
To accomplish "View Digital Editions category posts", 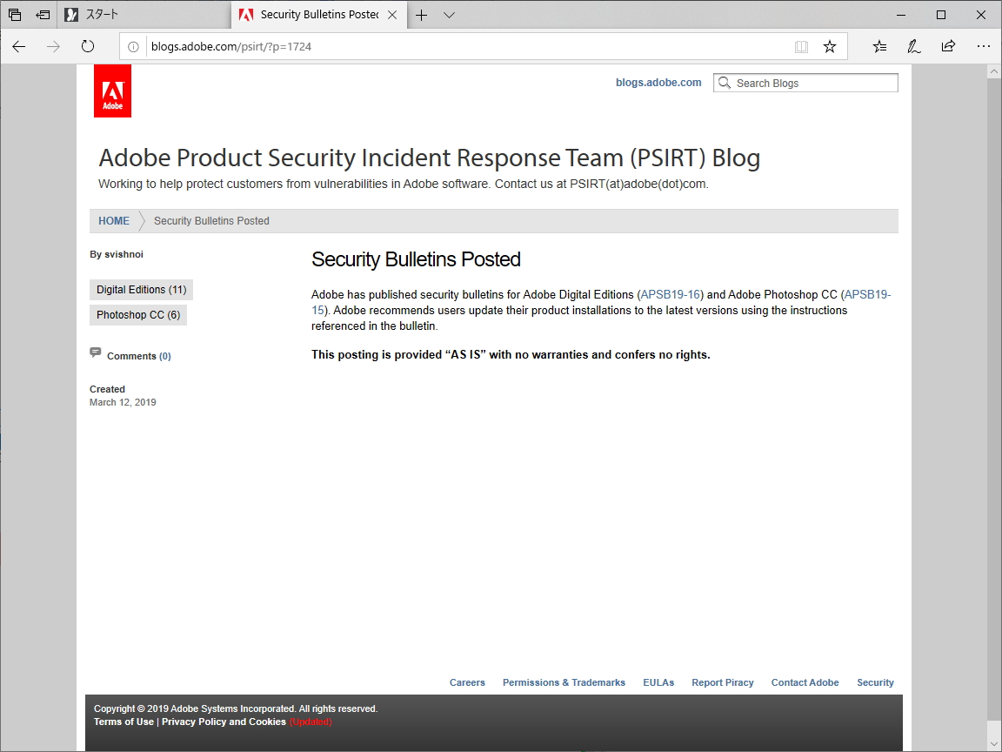I will pyautogui.click(x=141, y=289).
